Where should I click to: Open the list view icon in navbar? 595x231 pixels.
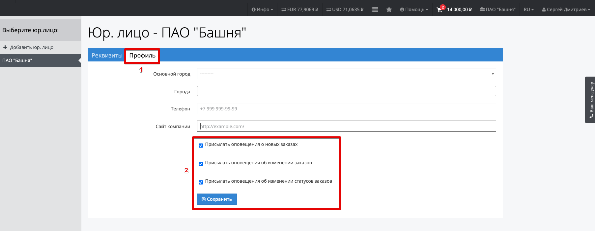click(x=375, y=10)
